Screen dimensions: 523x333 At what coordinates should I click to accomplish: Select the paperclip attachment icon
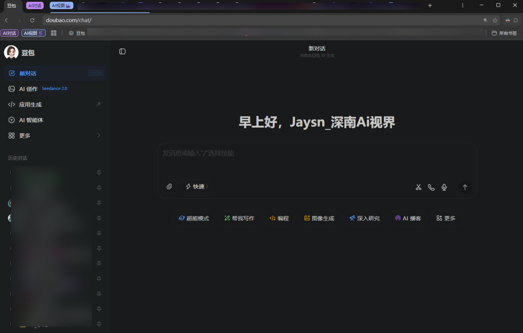(x=169, y=187)
